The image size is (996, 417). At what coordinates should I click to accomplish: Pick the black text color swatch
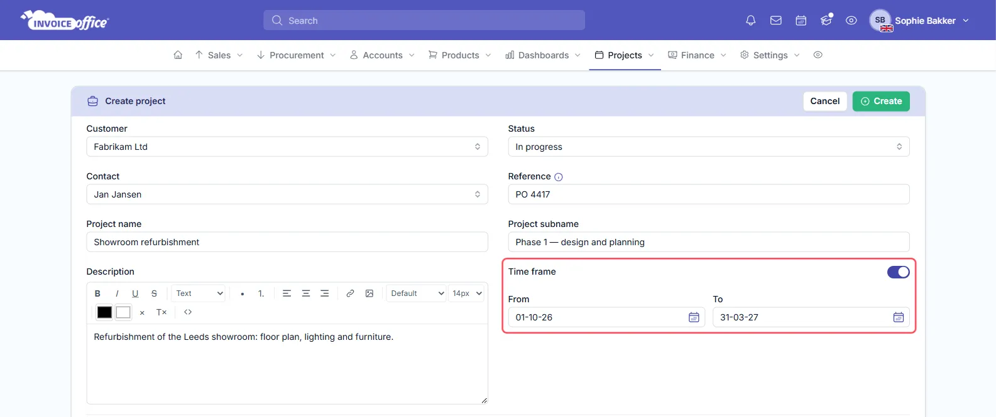(x=104, y=312)
